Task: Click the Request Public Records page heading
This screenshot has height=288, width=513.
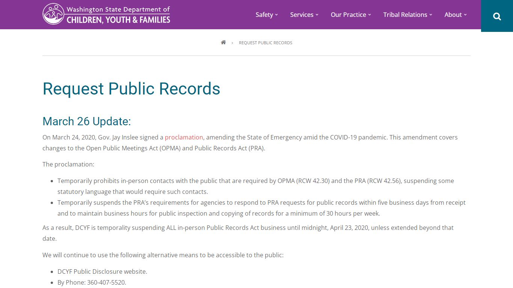Action: (x=131, y=88)
